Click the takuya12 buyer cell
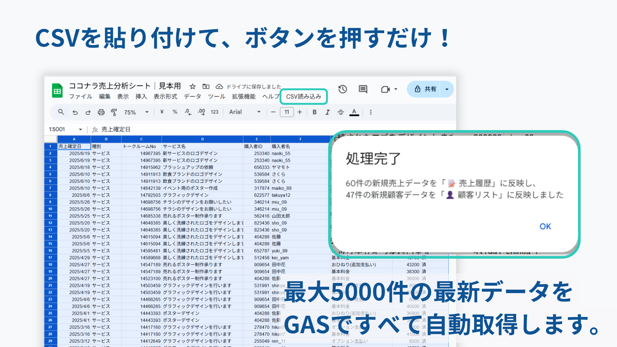Viewport: 617px width, 347px height. [x=300, y=195]
